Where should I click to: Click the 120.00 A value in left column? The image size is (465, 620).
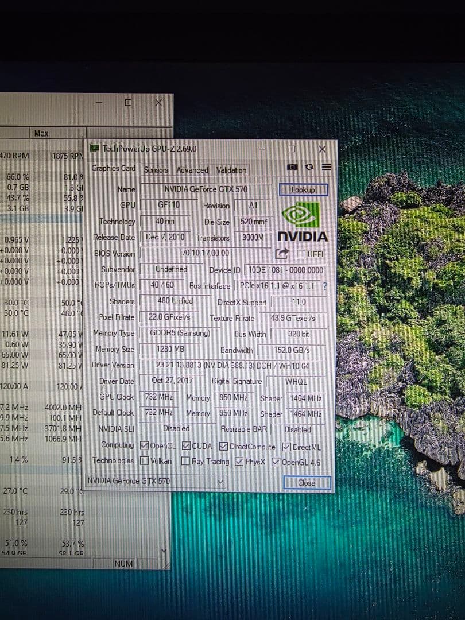14,386
